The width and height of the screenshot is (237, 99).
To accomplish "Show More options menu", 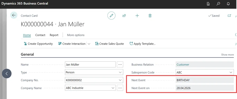I will 76,35.
